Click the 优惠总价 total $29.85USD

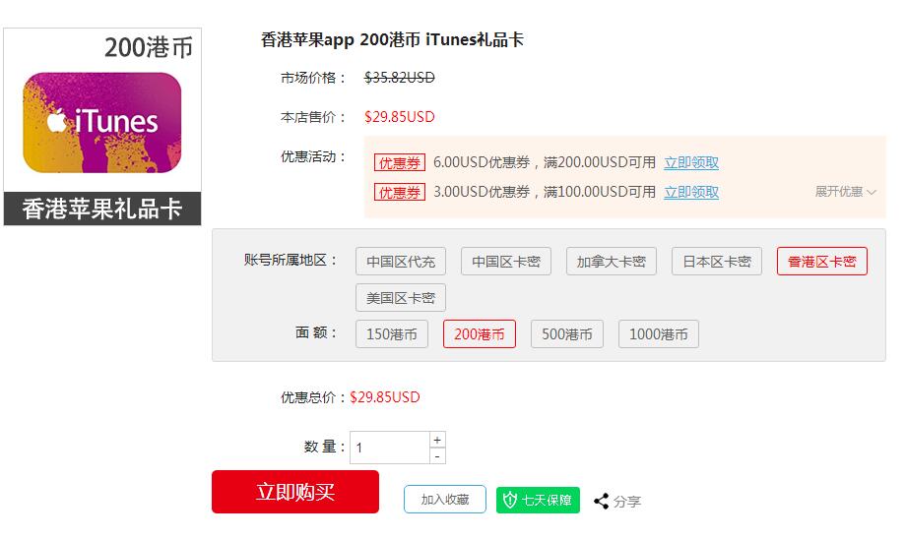coord(385,397)
